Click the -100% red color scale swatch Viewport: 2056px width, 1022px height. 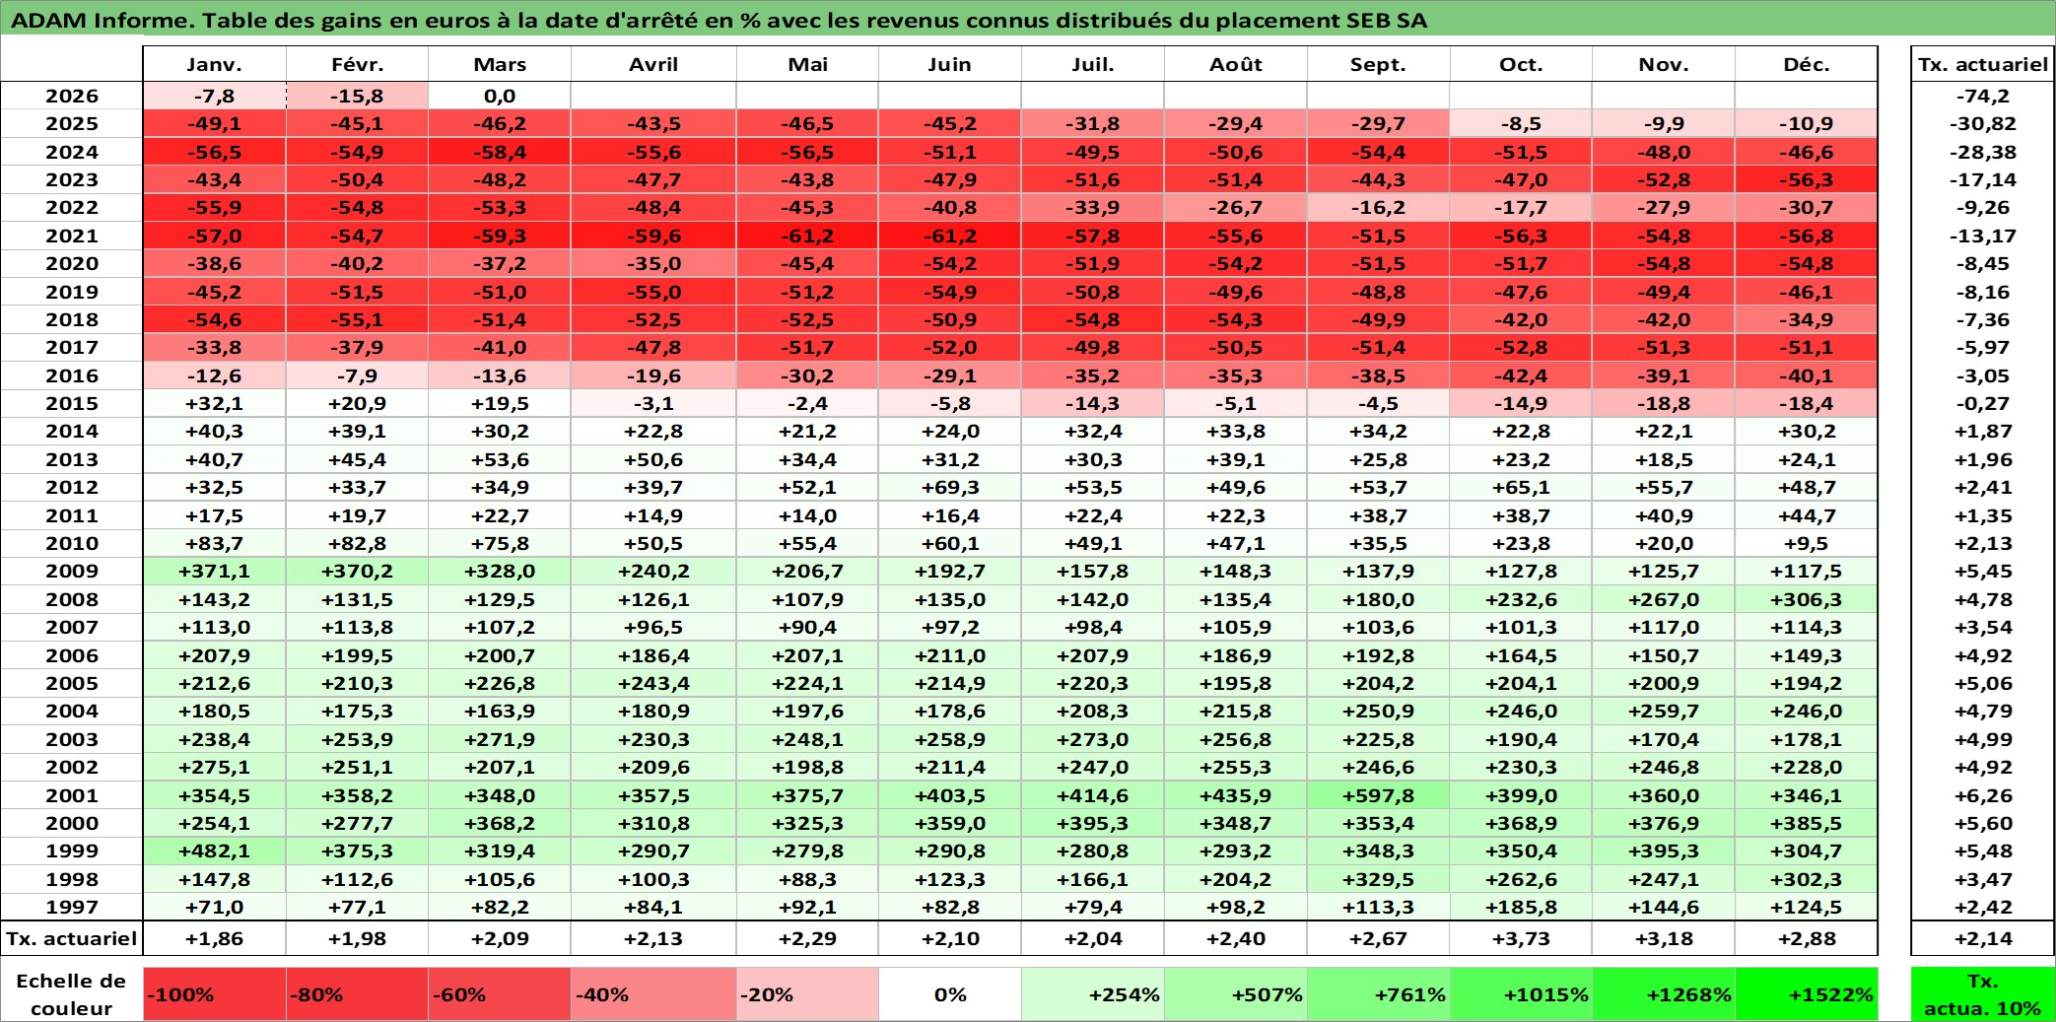click(215, 994)
